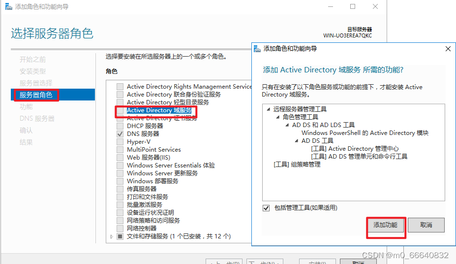Select 网络控制器 role label

(142, 228)
